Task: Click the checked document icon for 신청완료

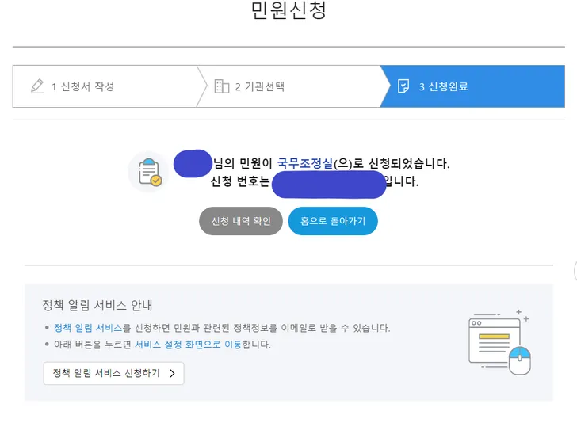Action: click(403, 86)
